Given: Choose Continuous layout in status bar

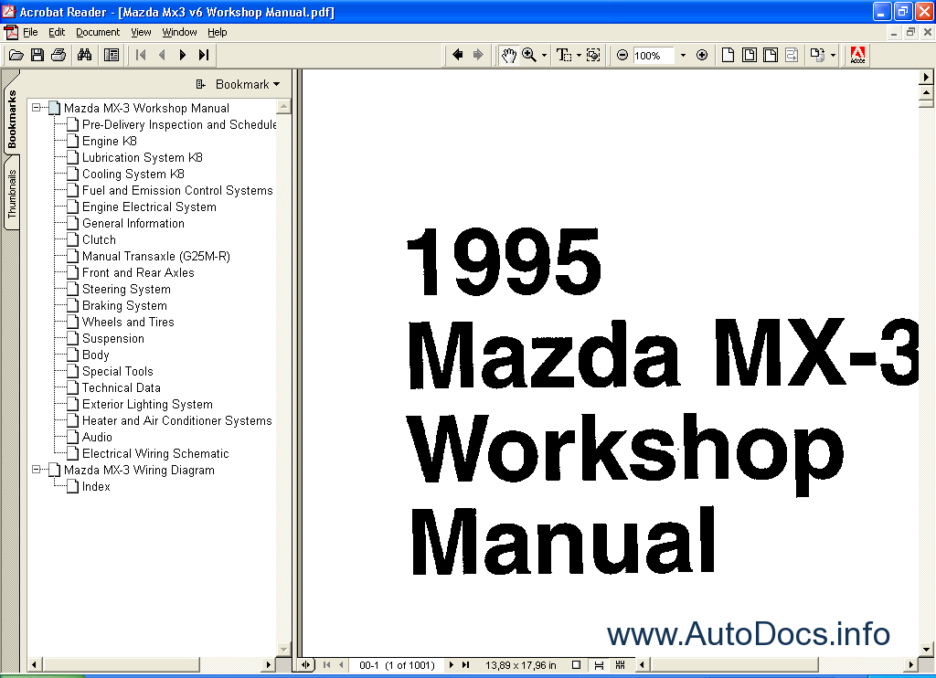Looking at the screenshot, I should point(599,665).
